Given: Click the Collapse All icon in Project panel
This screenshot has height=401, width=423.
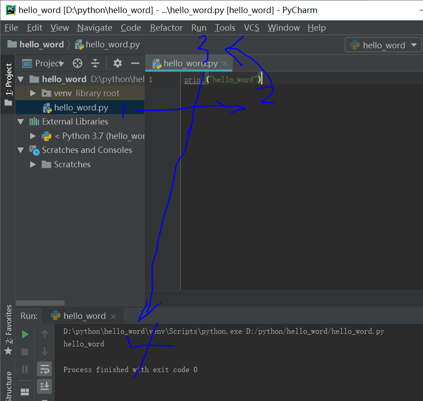Looking at the screenshot, I should [x=95, y=64].
